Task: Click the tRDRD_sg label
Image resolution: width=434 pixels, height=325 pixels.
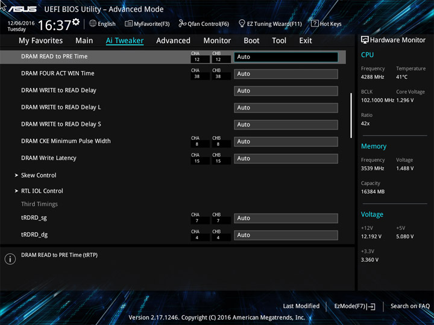Action: tap(34, 218)
